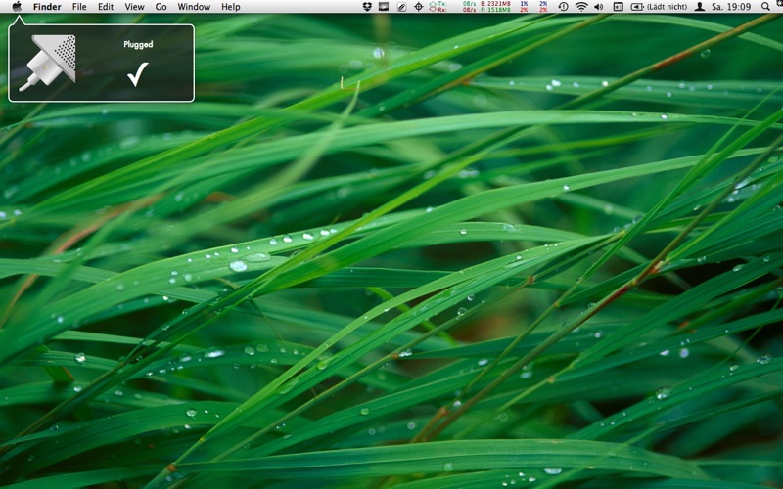Click the dark picture icon in menu bar
Screen dimensions: 783x489
pos(384,7)
